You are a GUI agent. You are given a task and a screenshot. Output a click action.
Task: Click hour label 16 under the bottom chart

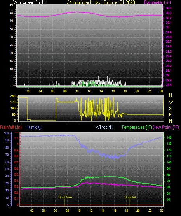[115, 211]
